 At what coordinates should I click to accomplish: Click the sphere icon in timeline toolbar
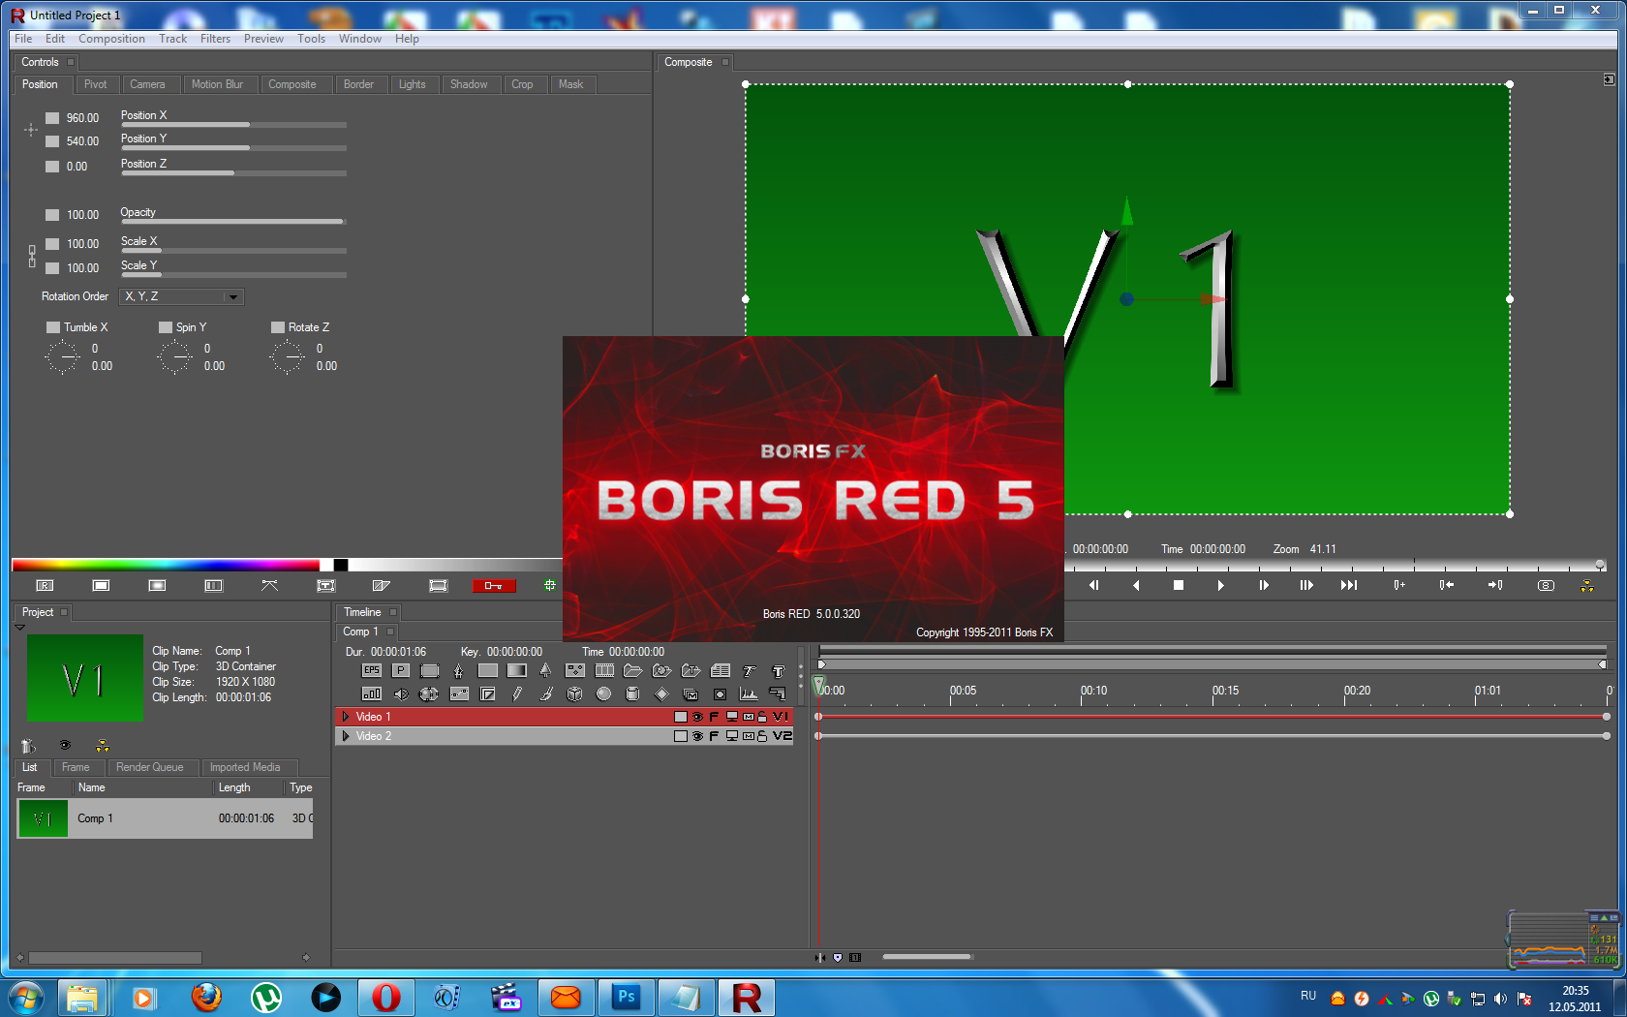tap(604, 694)
